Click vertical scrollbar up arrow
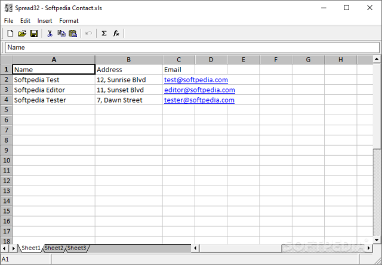The height and width of the screenshot is (265, 382). pos(377,59)
